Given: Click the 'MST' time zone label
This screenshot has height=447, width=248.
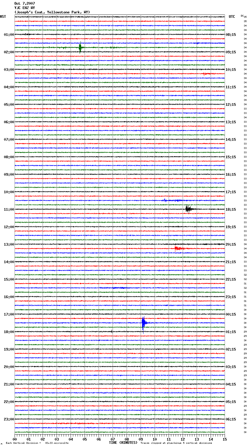Looking at the screenshot, I should 3,17.
